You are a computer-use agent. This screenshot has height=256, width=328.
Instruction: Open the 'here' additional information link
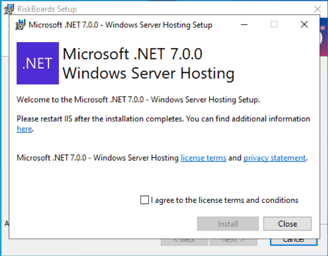click(x=24, y=129)
